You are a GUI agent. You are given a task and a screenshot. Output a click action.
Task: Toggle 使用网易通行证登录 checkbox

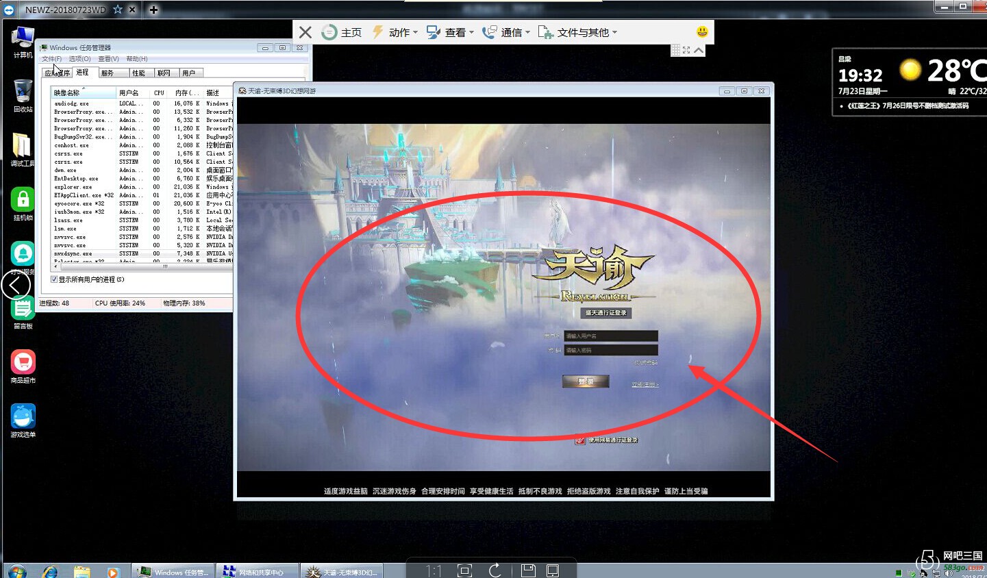pos(579,440)
